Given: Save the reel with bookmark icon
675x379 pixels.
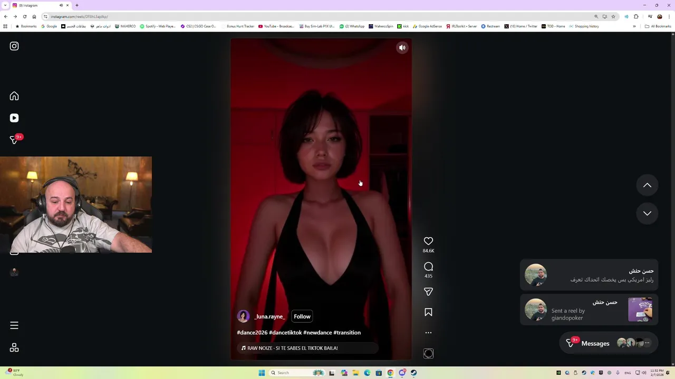Looking at the screenshot, I should [428, 312].
